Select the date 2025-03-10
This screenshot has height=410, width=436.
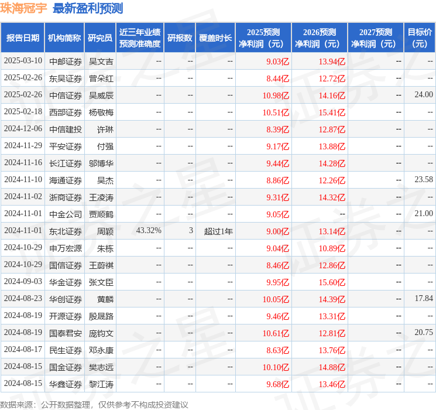pyautogui.click(x=23, y=61)
